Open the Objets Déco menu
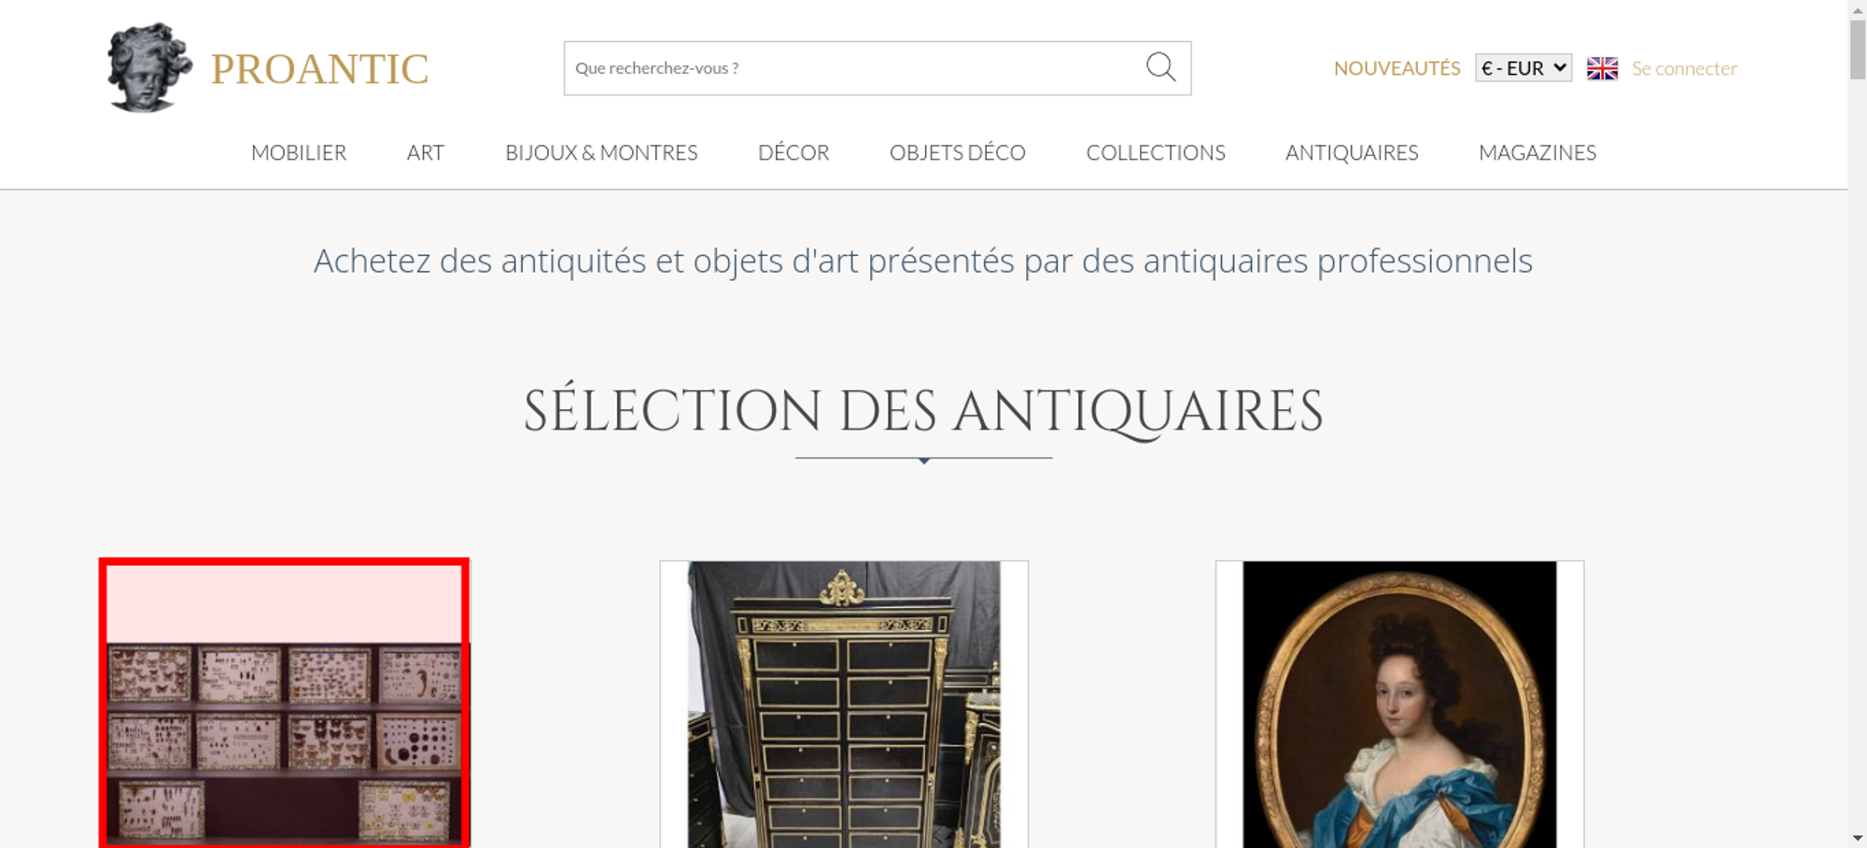Screen dimensions: 1867x848 958,152
